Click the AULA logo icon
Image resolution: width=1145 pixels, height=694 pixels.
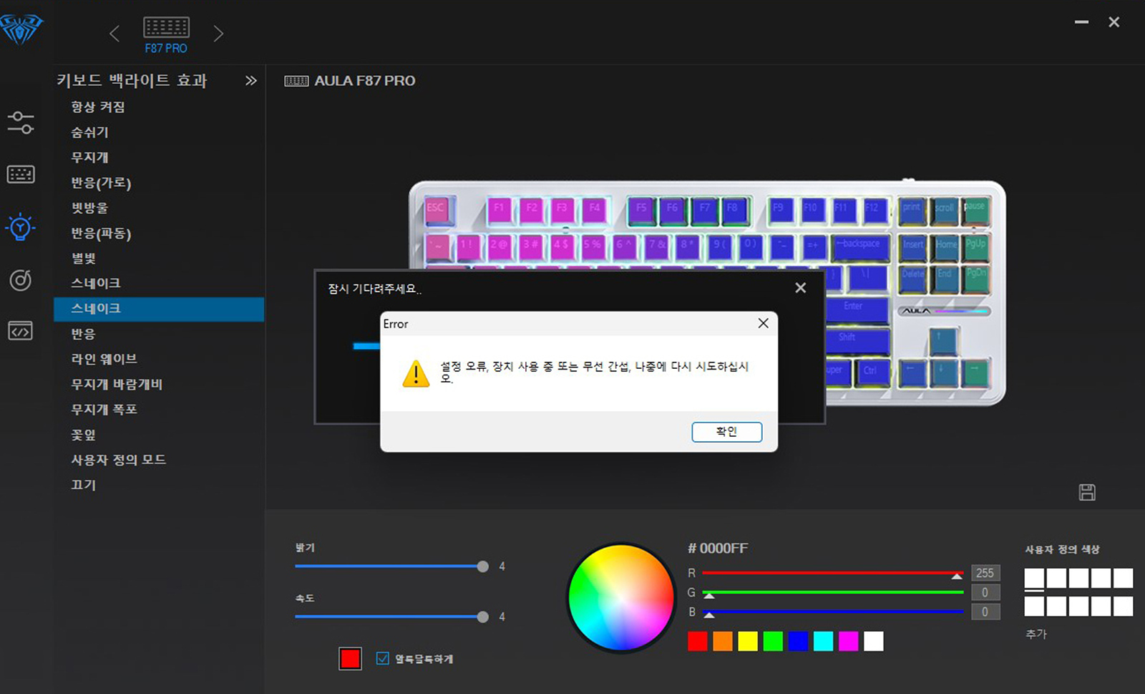(x=21, y=29)
